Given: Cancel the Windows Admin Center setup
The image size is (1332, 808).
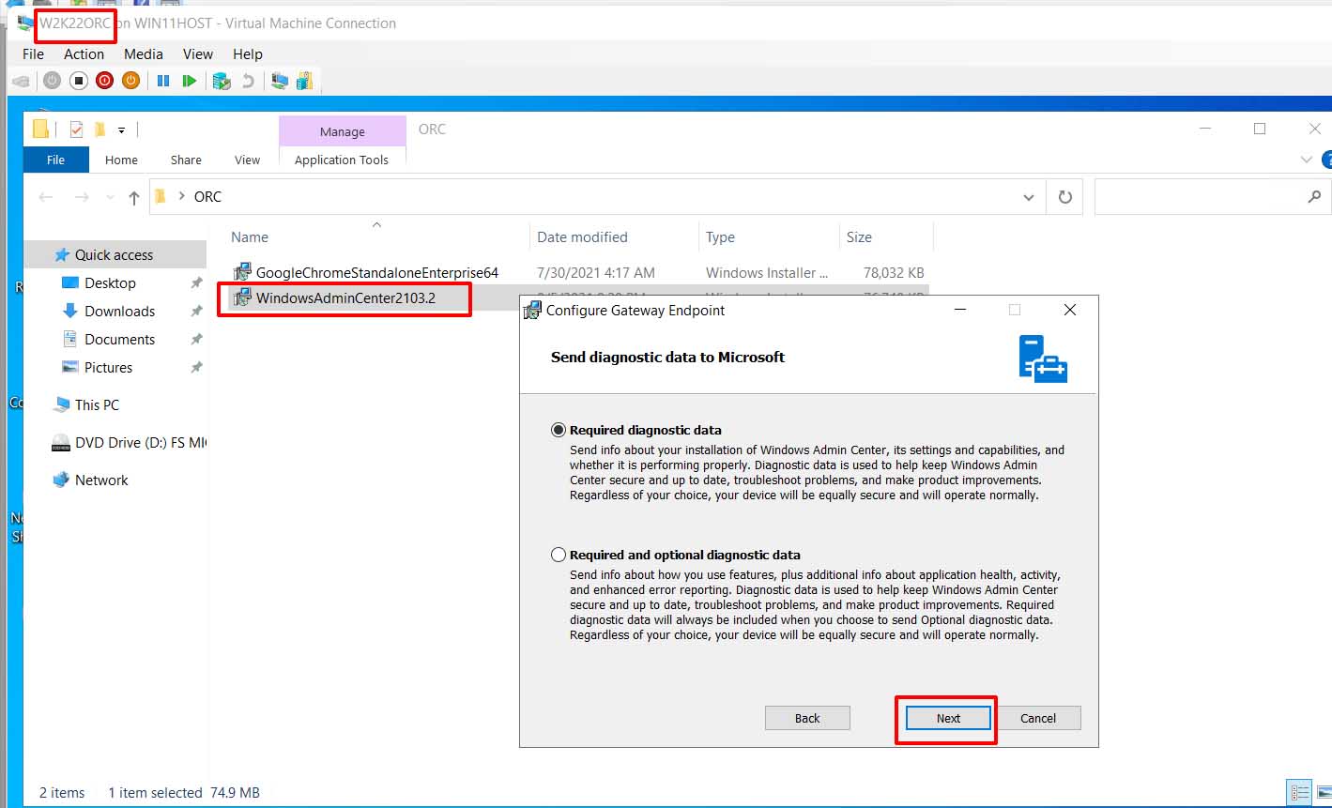Looking at the screenshot, I should 1038,718.
